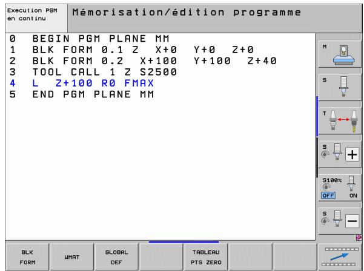Increase spindle speed with plus softkey

pos(340,154)
